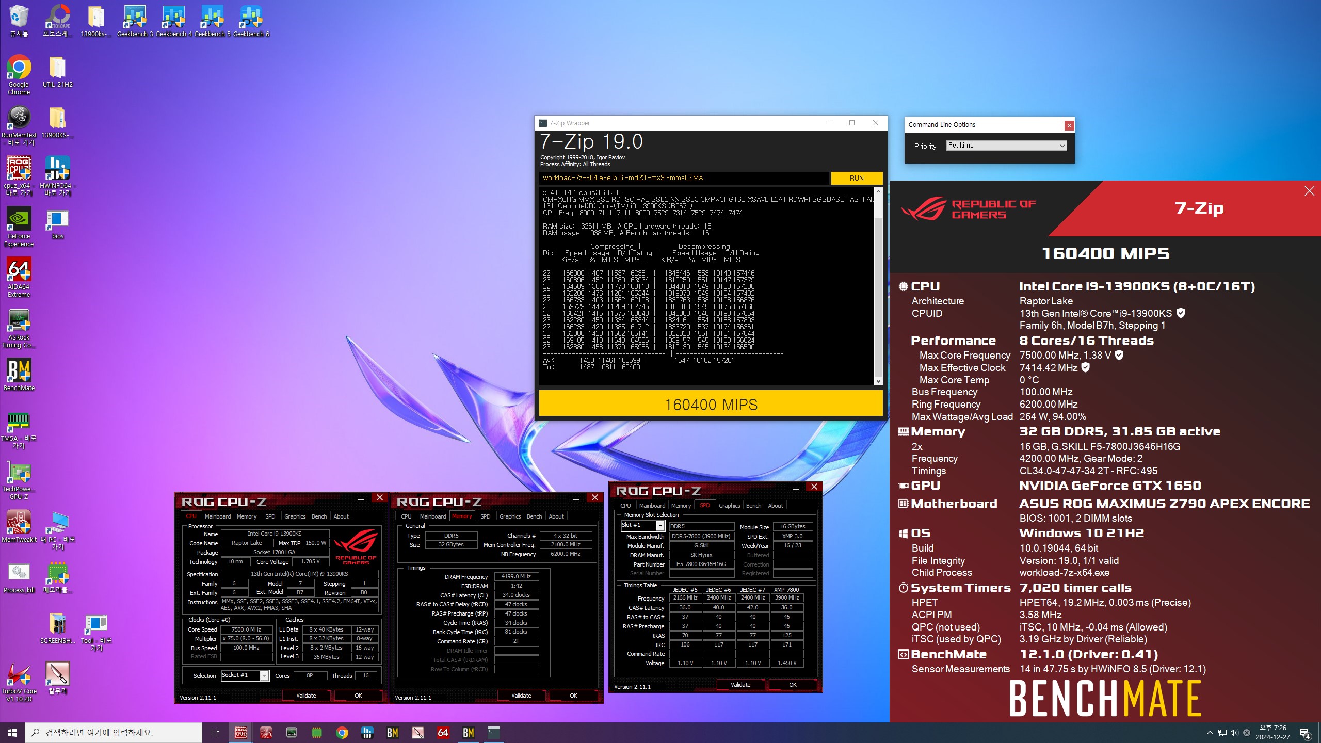Click Validate in CPU-Z CPU window

click(x=306, y=696)
